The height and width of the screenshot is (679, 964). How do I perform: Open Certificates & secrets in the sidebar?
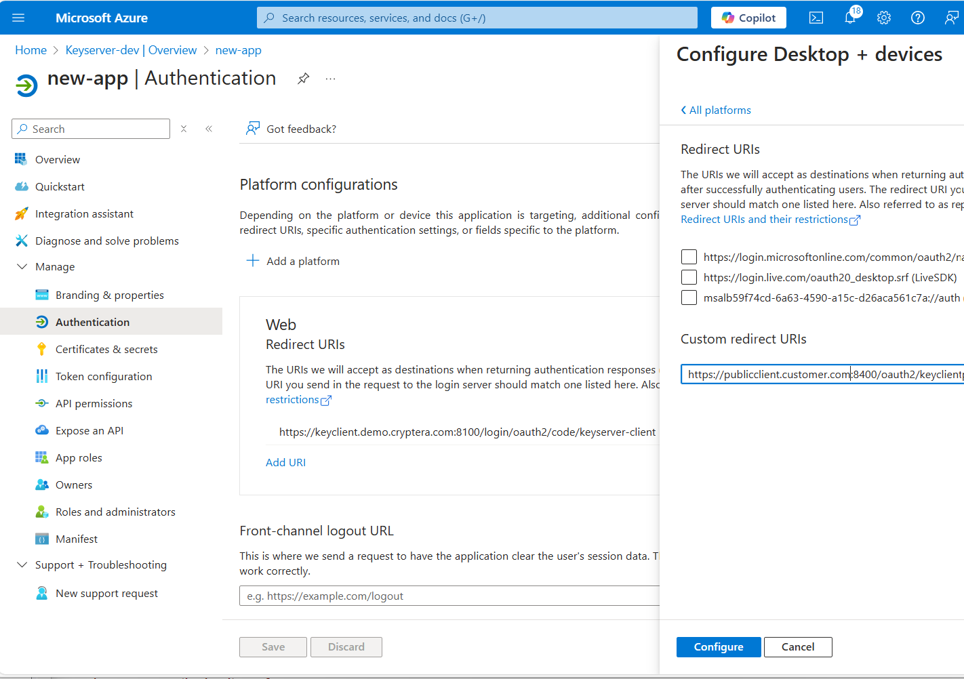106,349
